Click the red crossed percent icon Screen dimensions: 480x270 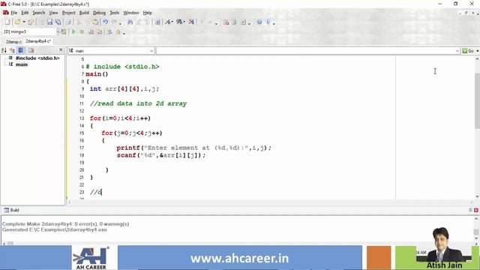pos(191,22)
